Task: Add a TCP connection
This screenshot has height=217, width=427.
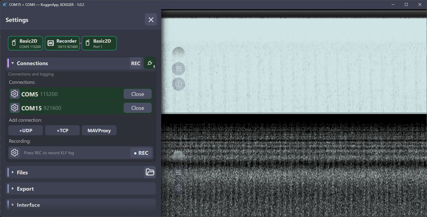Action: click(62, 130)
